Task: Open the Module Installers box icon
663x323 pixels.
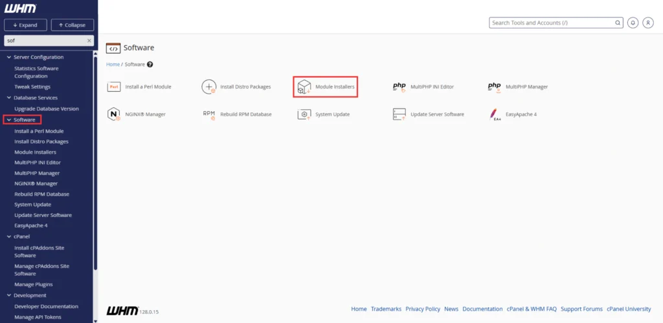Action: [x=304, y=87]
